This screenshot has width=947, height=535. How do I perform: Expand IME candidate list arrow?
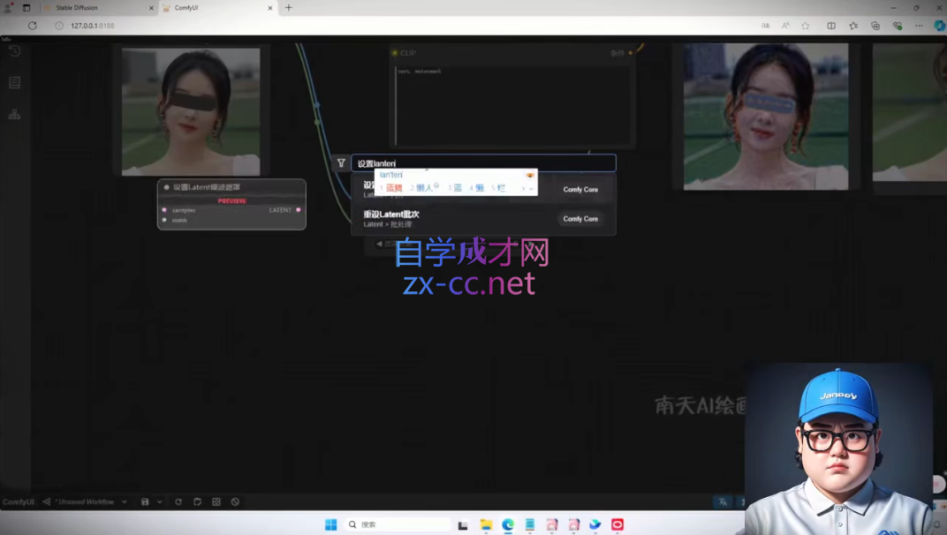(x=531, y=188)
